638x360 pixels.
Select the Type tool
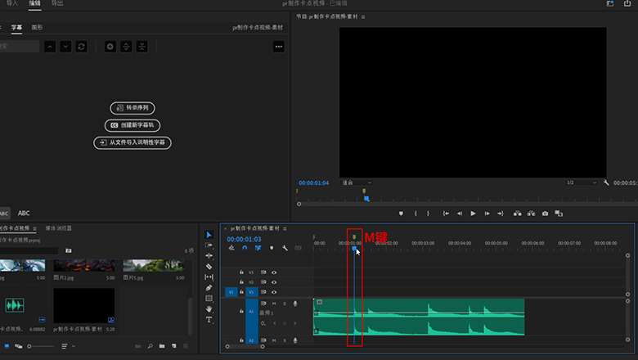coord(209,320)
